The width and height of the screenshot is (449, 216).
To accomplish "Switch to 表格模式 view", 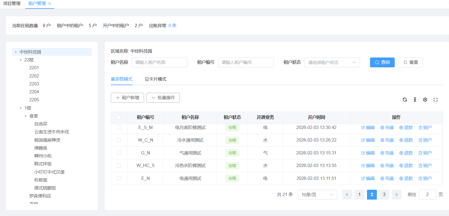I will pos(122,79).
